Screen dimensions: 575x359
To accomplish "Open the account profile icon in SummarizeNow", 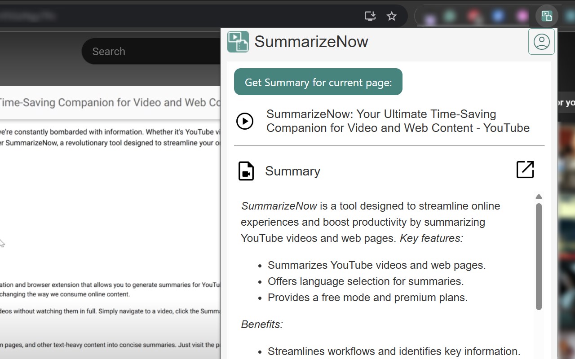I will pos(541,42).
